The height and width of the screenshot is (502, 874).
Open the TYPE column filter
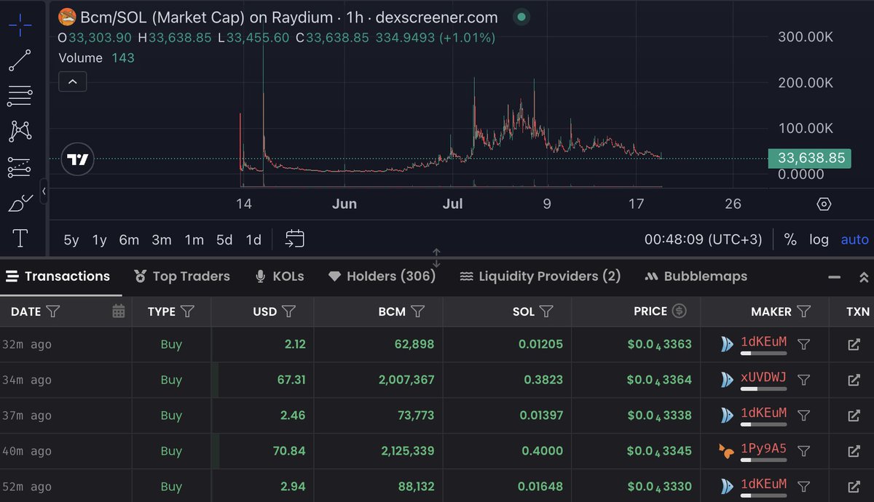[187, 311]
